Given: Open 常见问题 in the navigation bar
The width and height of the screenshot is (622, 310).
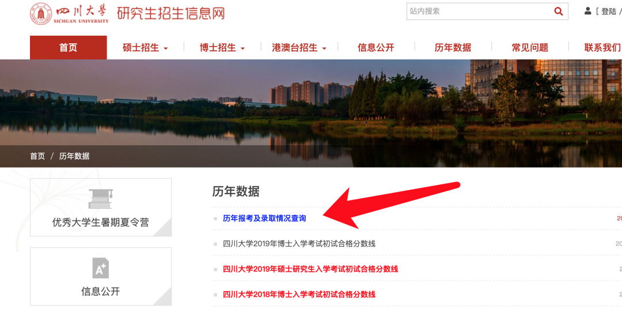Looking at the screenshot, I should 530,48.
